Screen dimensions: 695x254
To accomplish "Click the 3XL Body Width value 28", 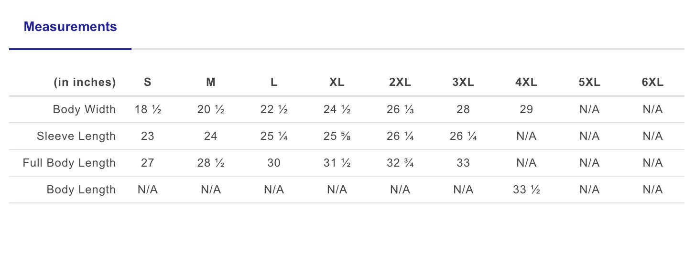I will 463,109.
